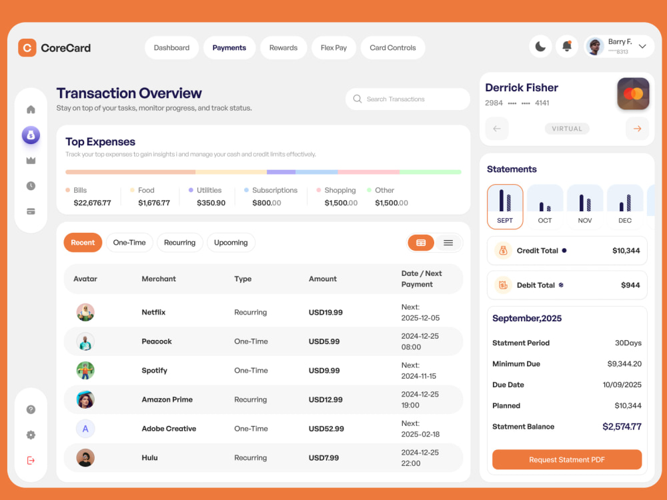The image size is (667, 500).
Task: Select the OCT statement card
Action: [x=545, y=207]
